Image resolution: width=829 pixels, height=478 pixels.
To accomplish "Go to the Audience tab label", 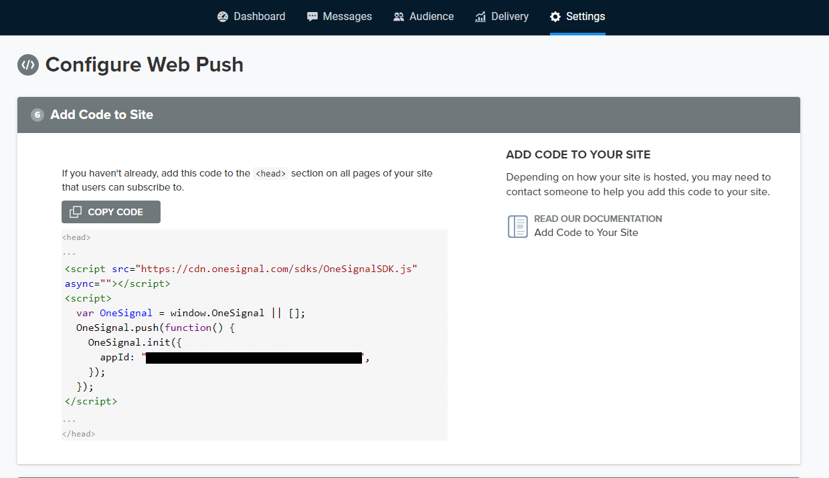I will [x=432, y=17].
